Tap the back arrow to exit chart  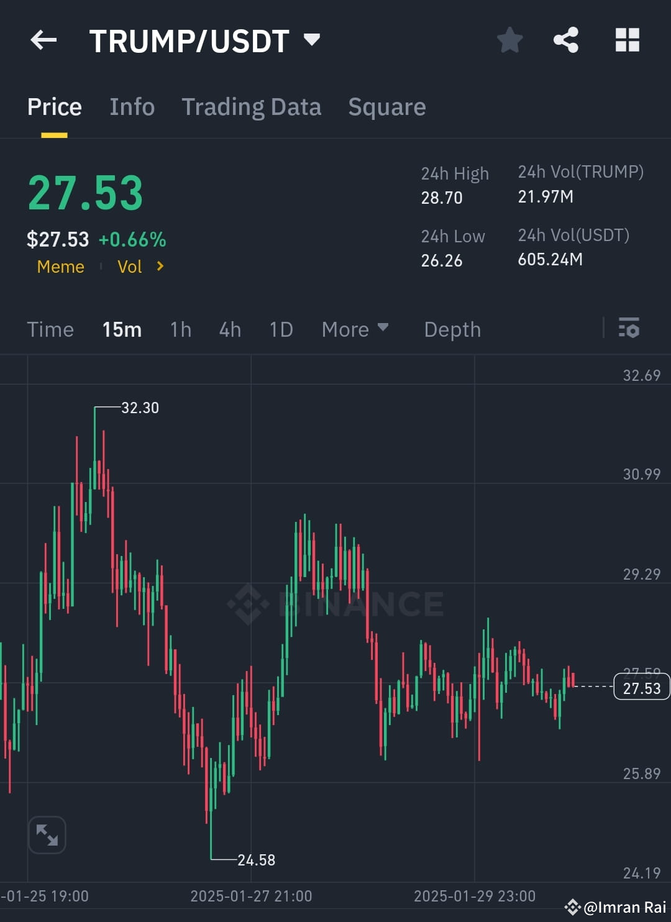point(43,39)
